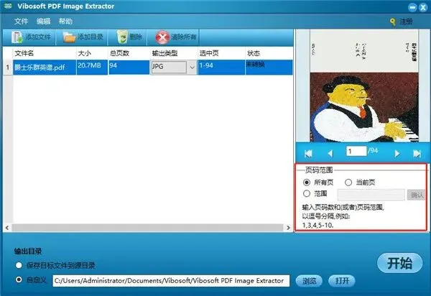The image size is (431, 296).
Task: Click the 94 total pages cell
Action: (129, 67)
